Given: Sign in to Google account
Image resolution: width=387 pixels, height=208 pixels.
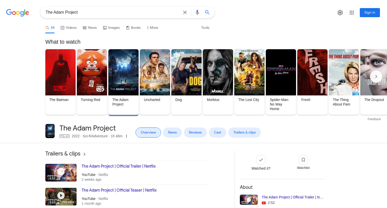Looking at the screenshot, I should coord(370,13).
